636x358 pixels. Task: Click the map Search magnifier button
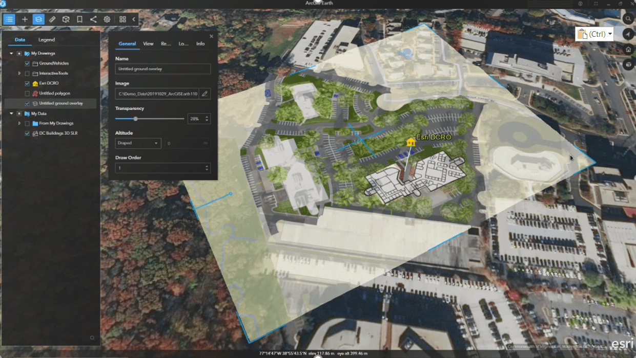(x=628, y=18)
